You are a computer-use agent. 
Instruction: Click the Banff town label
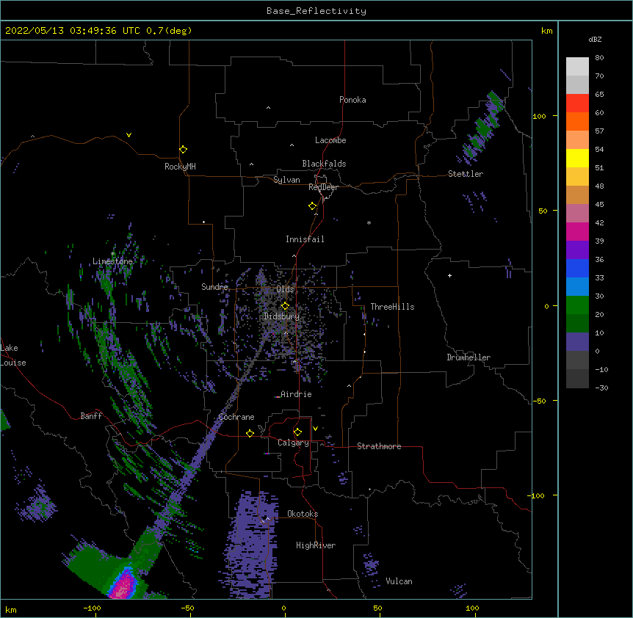pos(91,416)
